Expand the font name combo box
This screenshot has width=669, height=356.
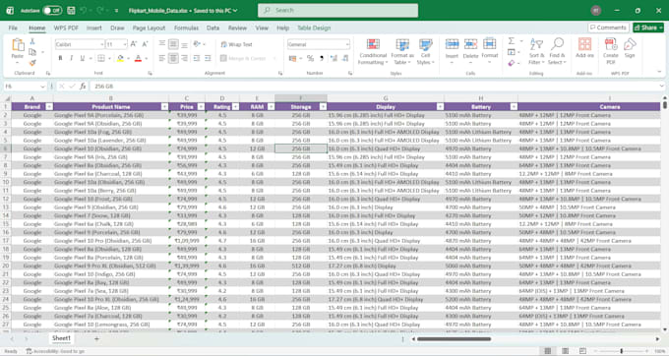pyautogui.click(x=101, y=44)
